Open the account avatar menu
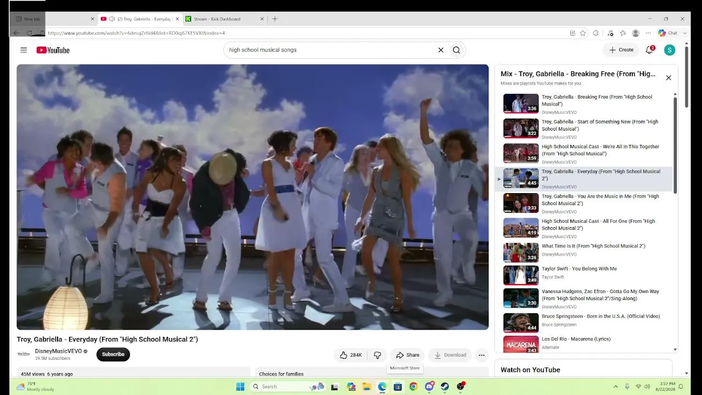Image resolution: width=702 pixels, height=395 pixels. 669,50
